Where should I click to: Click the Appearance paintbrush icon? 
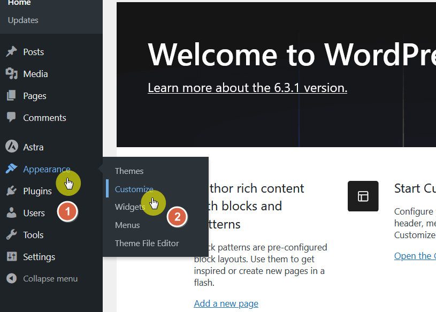click(11, 169)
